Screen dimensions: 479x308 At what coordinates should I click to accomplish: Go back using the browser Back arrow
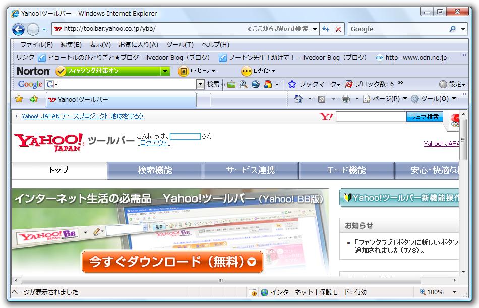pos(18,29)
